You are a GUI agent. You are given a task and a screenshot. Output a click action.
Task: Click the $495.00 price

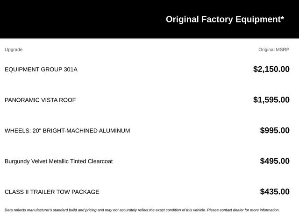275,161
